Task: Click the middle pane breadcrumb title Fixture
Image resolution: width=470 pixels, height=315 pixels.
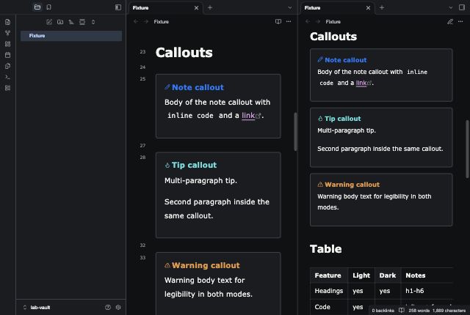Action: point(162,21)
